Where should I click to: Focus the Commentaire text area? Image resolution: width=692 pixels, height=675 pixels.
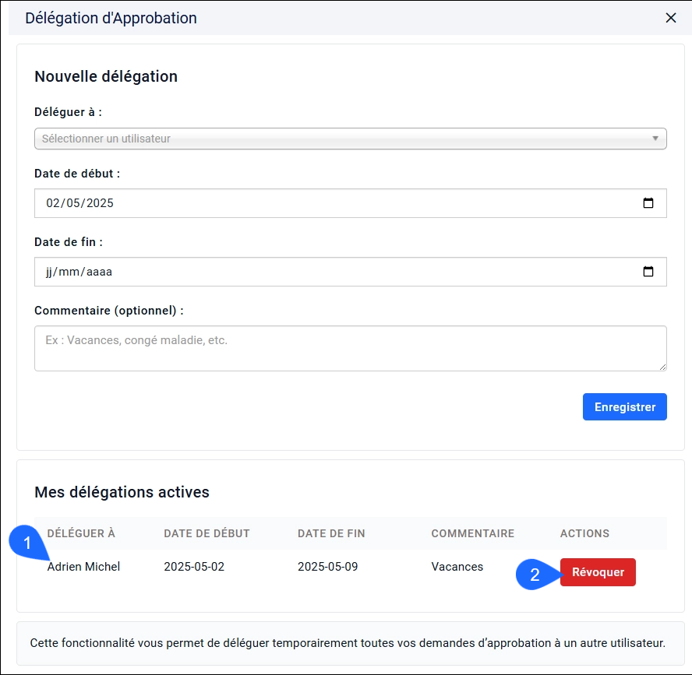pos(351,348)
